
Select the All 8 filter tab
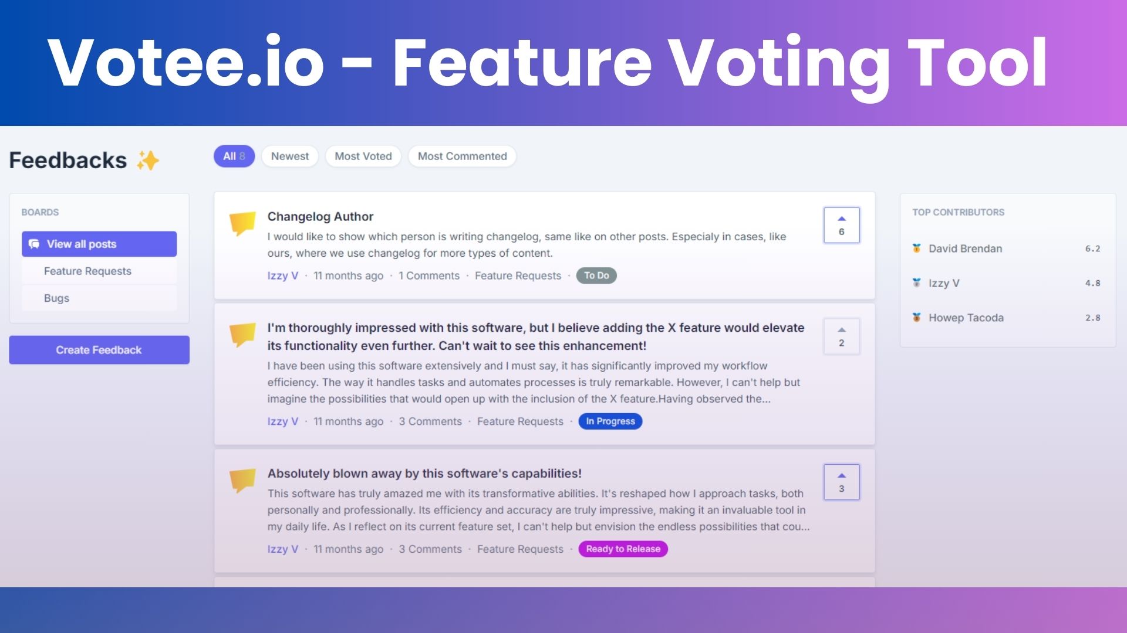(234, 156)
